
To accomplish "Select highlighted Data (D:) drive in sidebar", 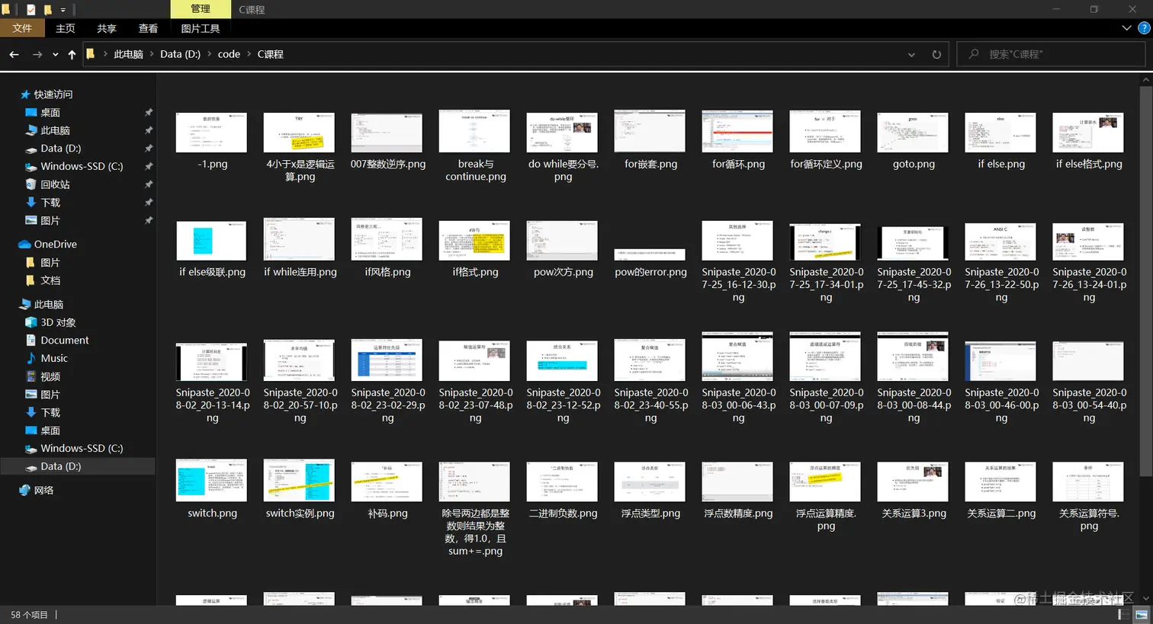I will (x=77, y=466).
